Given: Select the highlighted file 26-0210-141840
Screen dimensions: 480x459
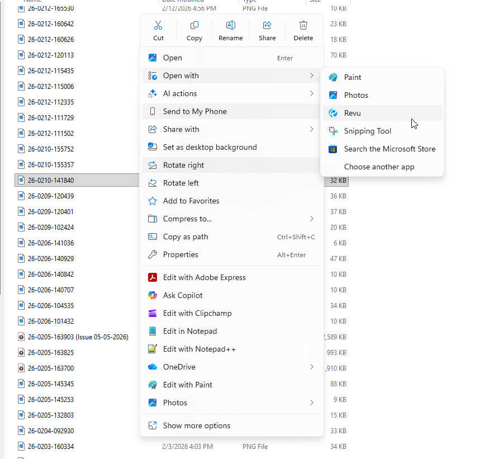Looking at the screenshot, I should [x=51, y=181].
